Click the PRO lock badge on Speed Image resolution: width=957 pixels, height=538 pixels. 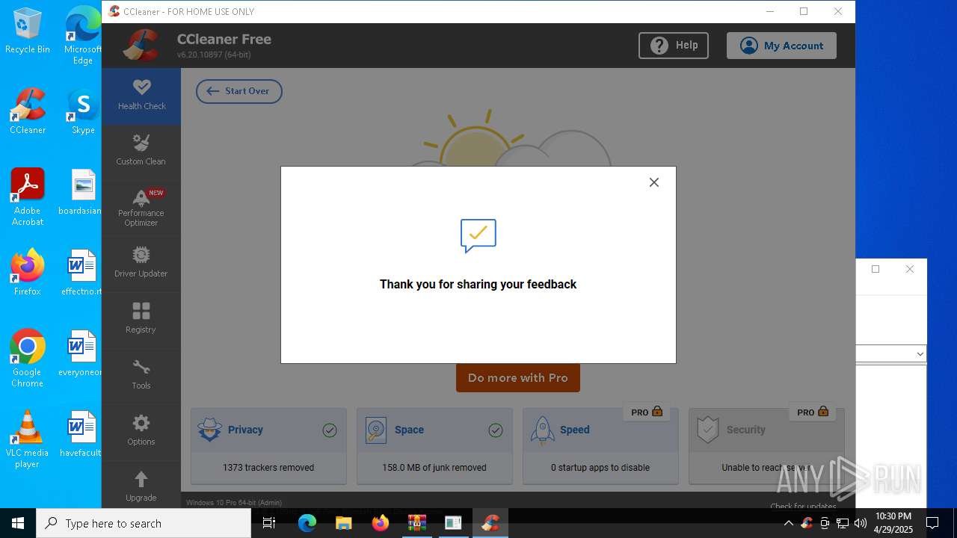647,412
